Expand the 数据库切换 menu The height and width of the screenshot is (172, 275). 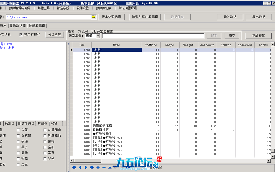click(x=103, y=8)
